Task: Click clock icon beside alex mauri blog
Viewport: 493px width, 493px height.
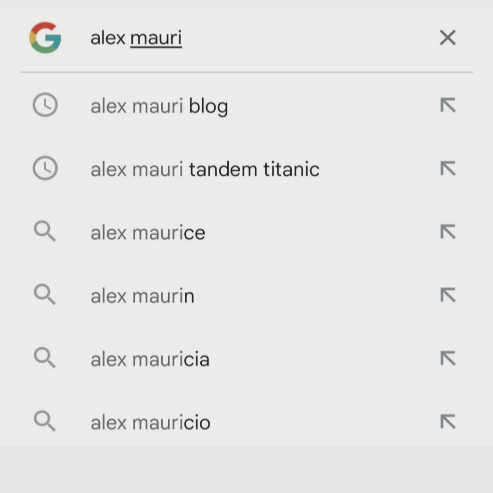Action: (45, 105)
